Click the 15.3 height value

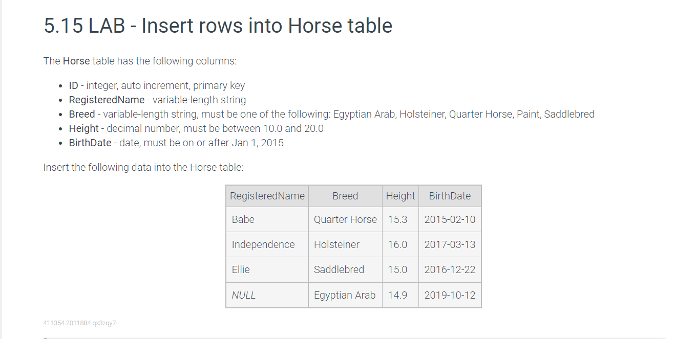click(x=398, y=219)
